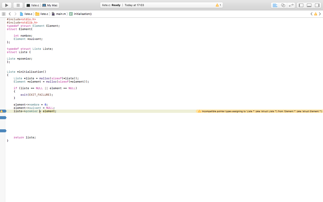Click the activity status 'liste.c: Ready'
Viewport: 323px width, 202px height.
click(111, 5)
